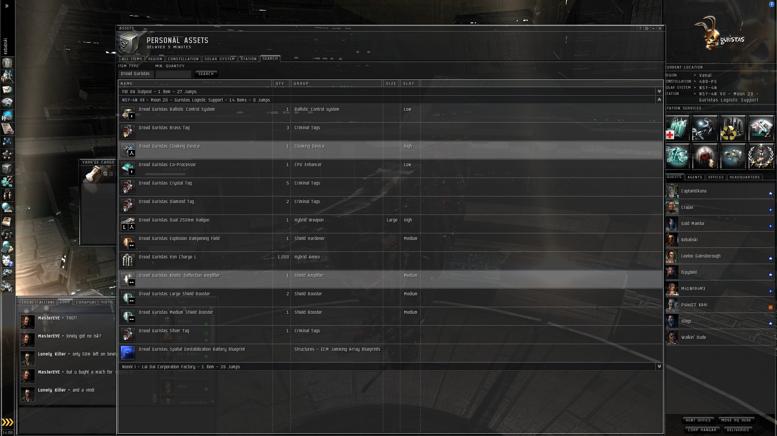Open the Deliveries button

(737, 430)
